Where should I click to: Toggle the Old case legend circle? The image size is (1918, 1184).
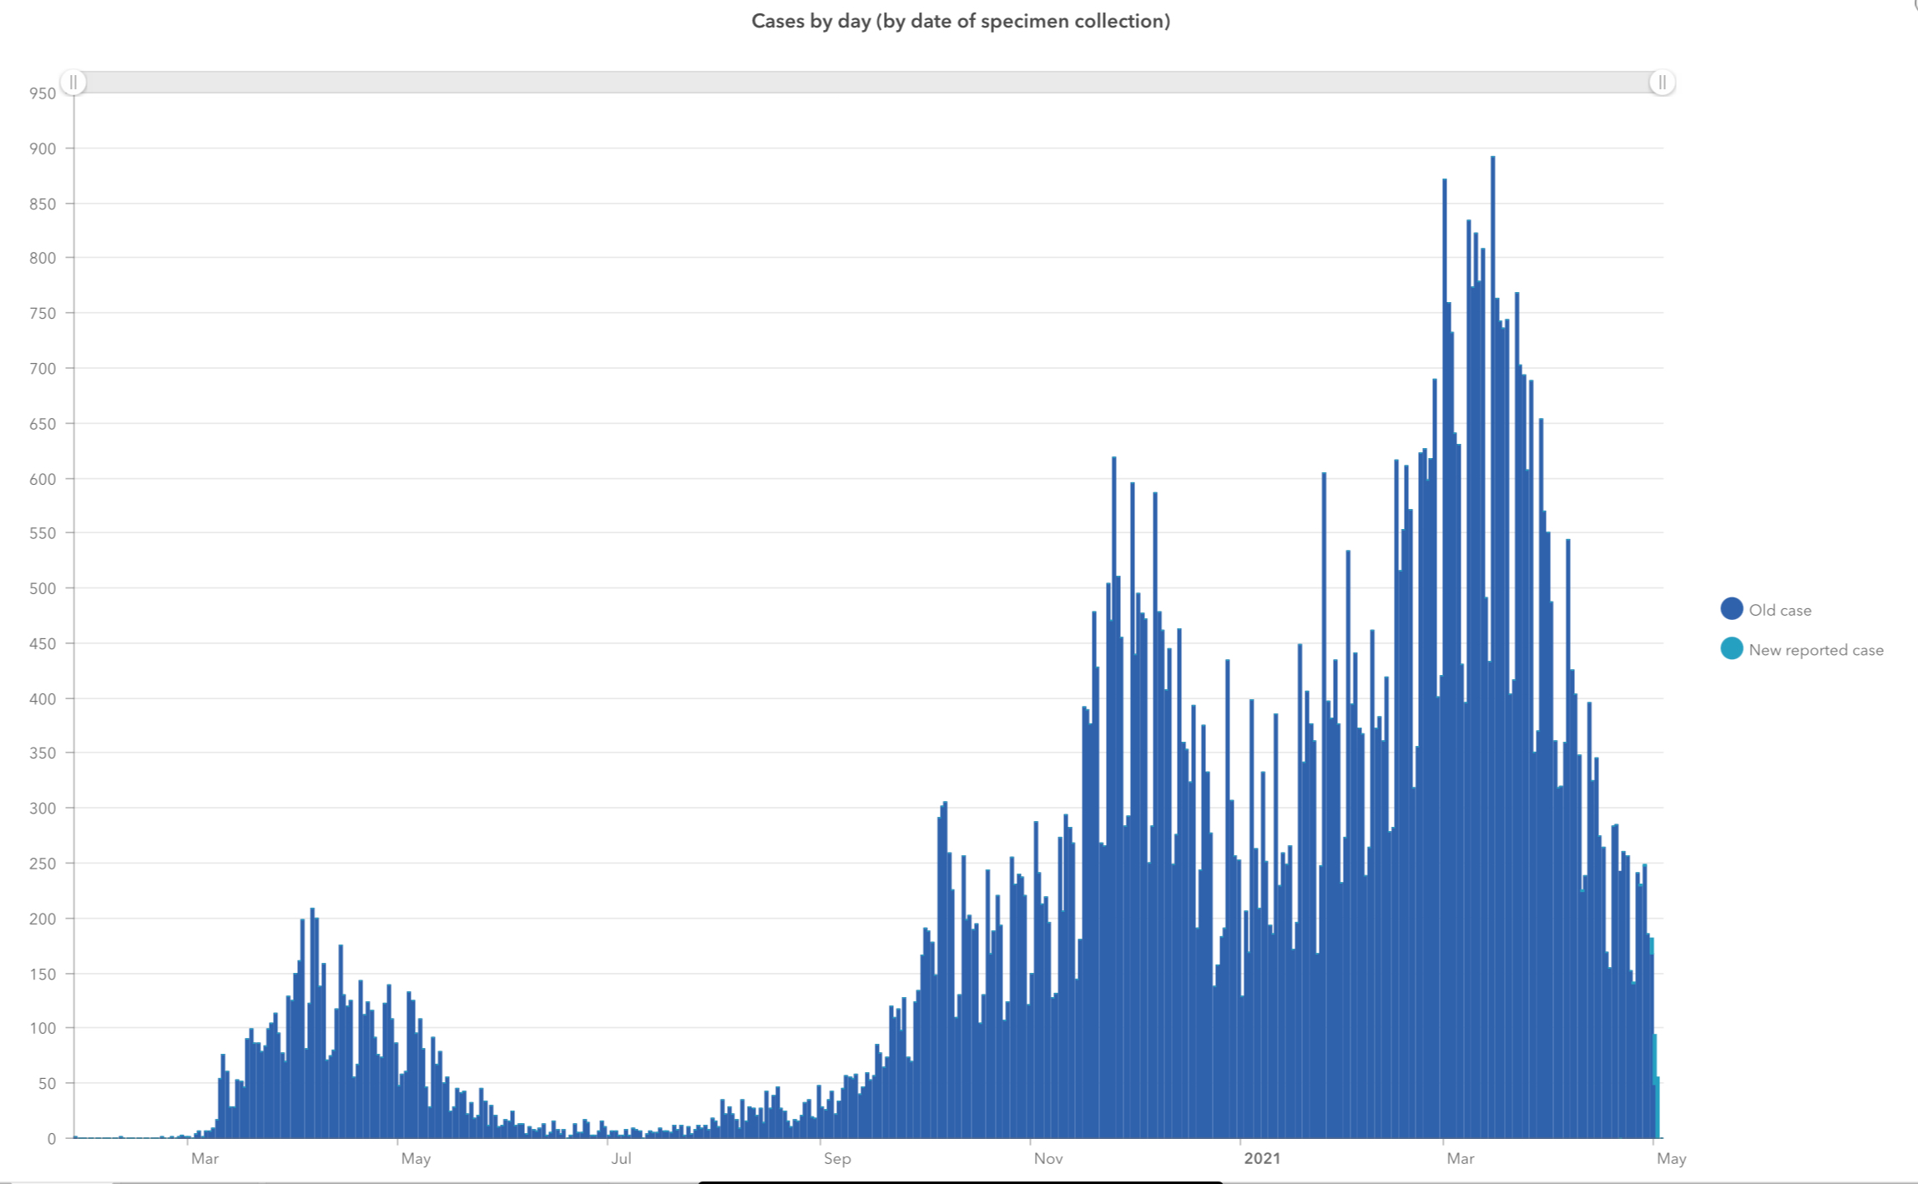click(1731, 609)
